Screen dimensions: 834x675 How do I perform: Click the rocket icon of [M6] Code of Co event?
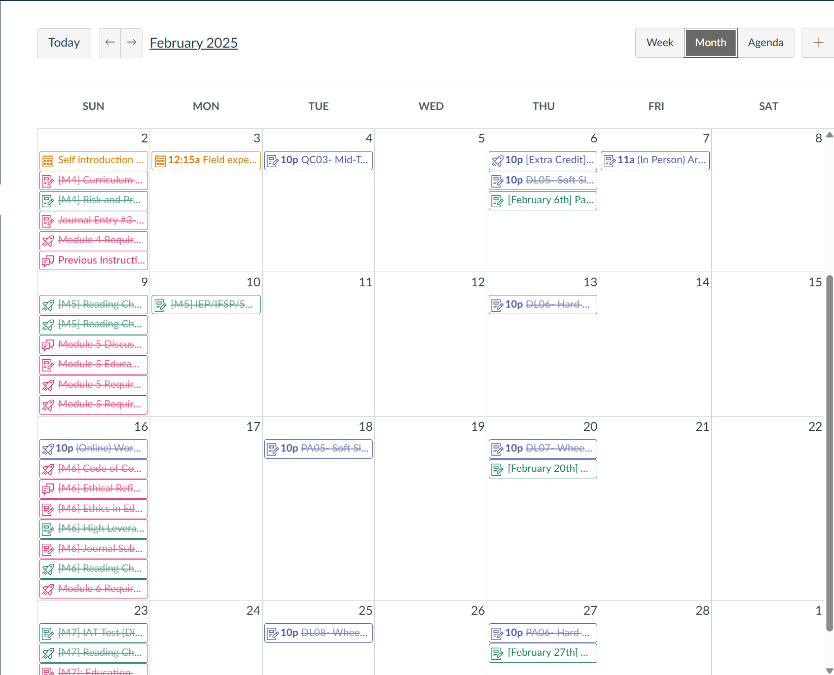point(48,469)
